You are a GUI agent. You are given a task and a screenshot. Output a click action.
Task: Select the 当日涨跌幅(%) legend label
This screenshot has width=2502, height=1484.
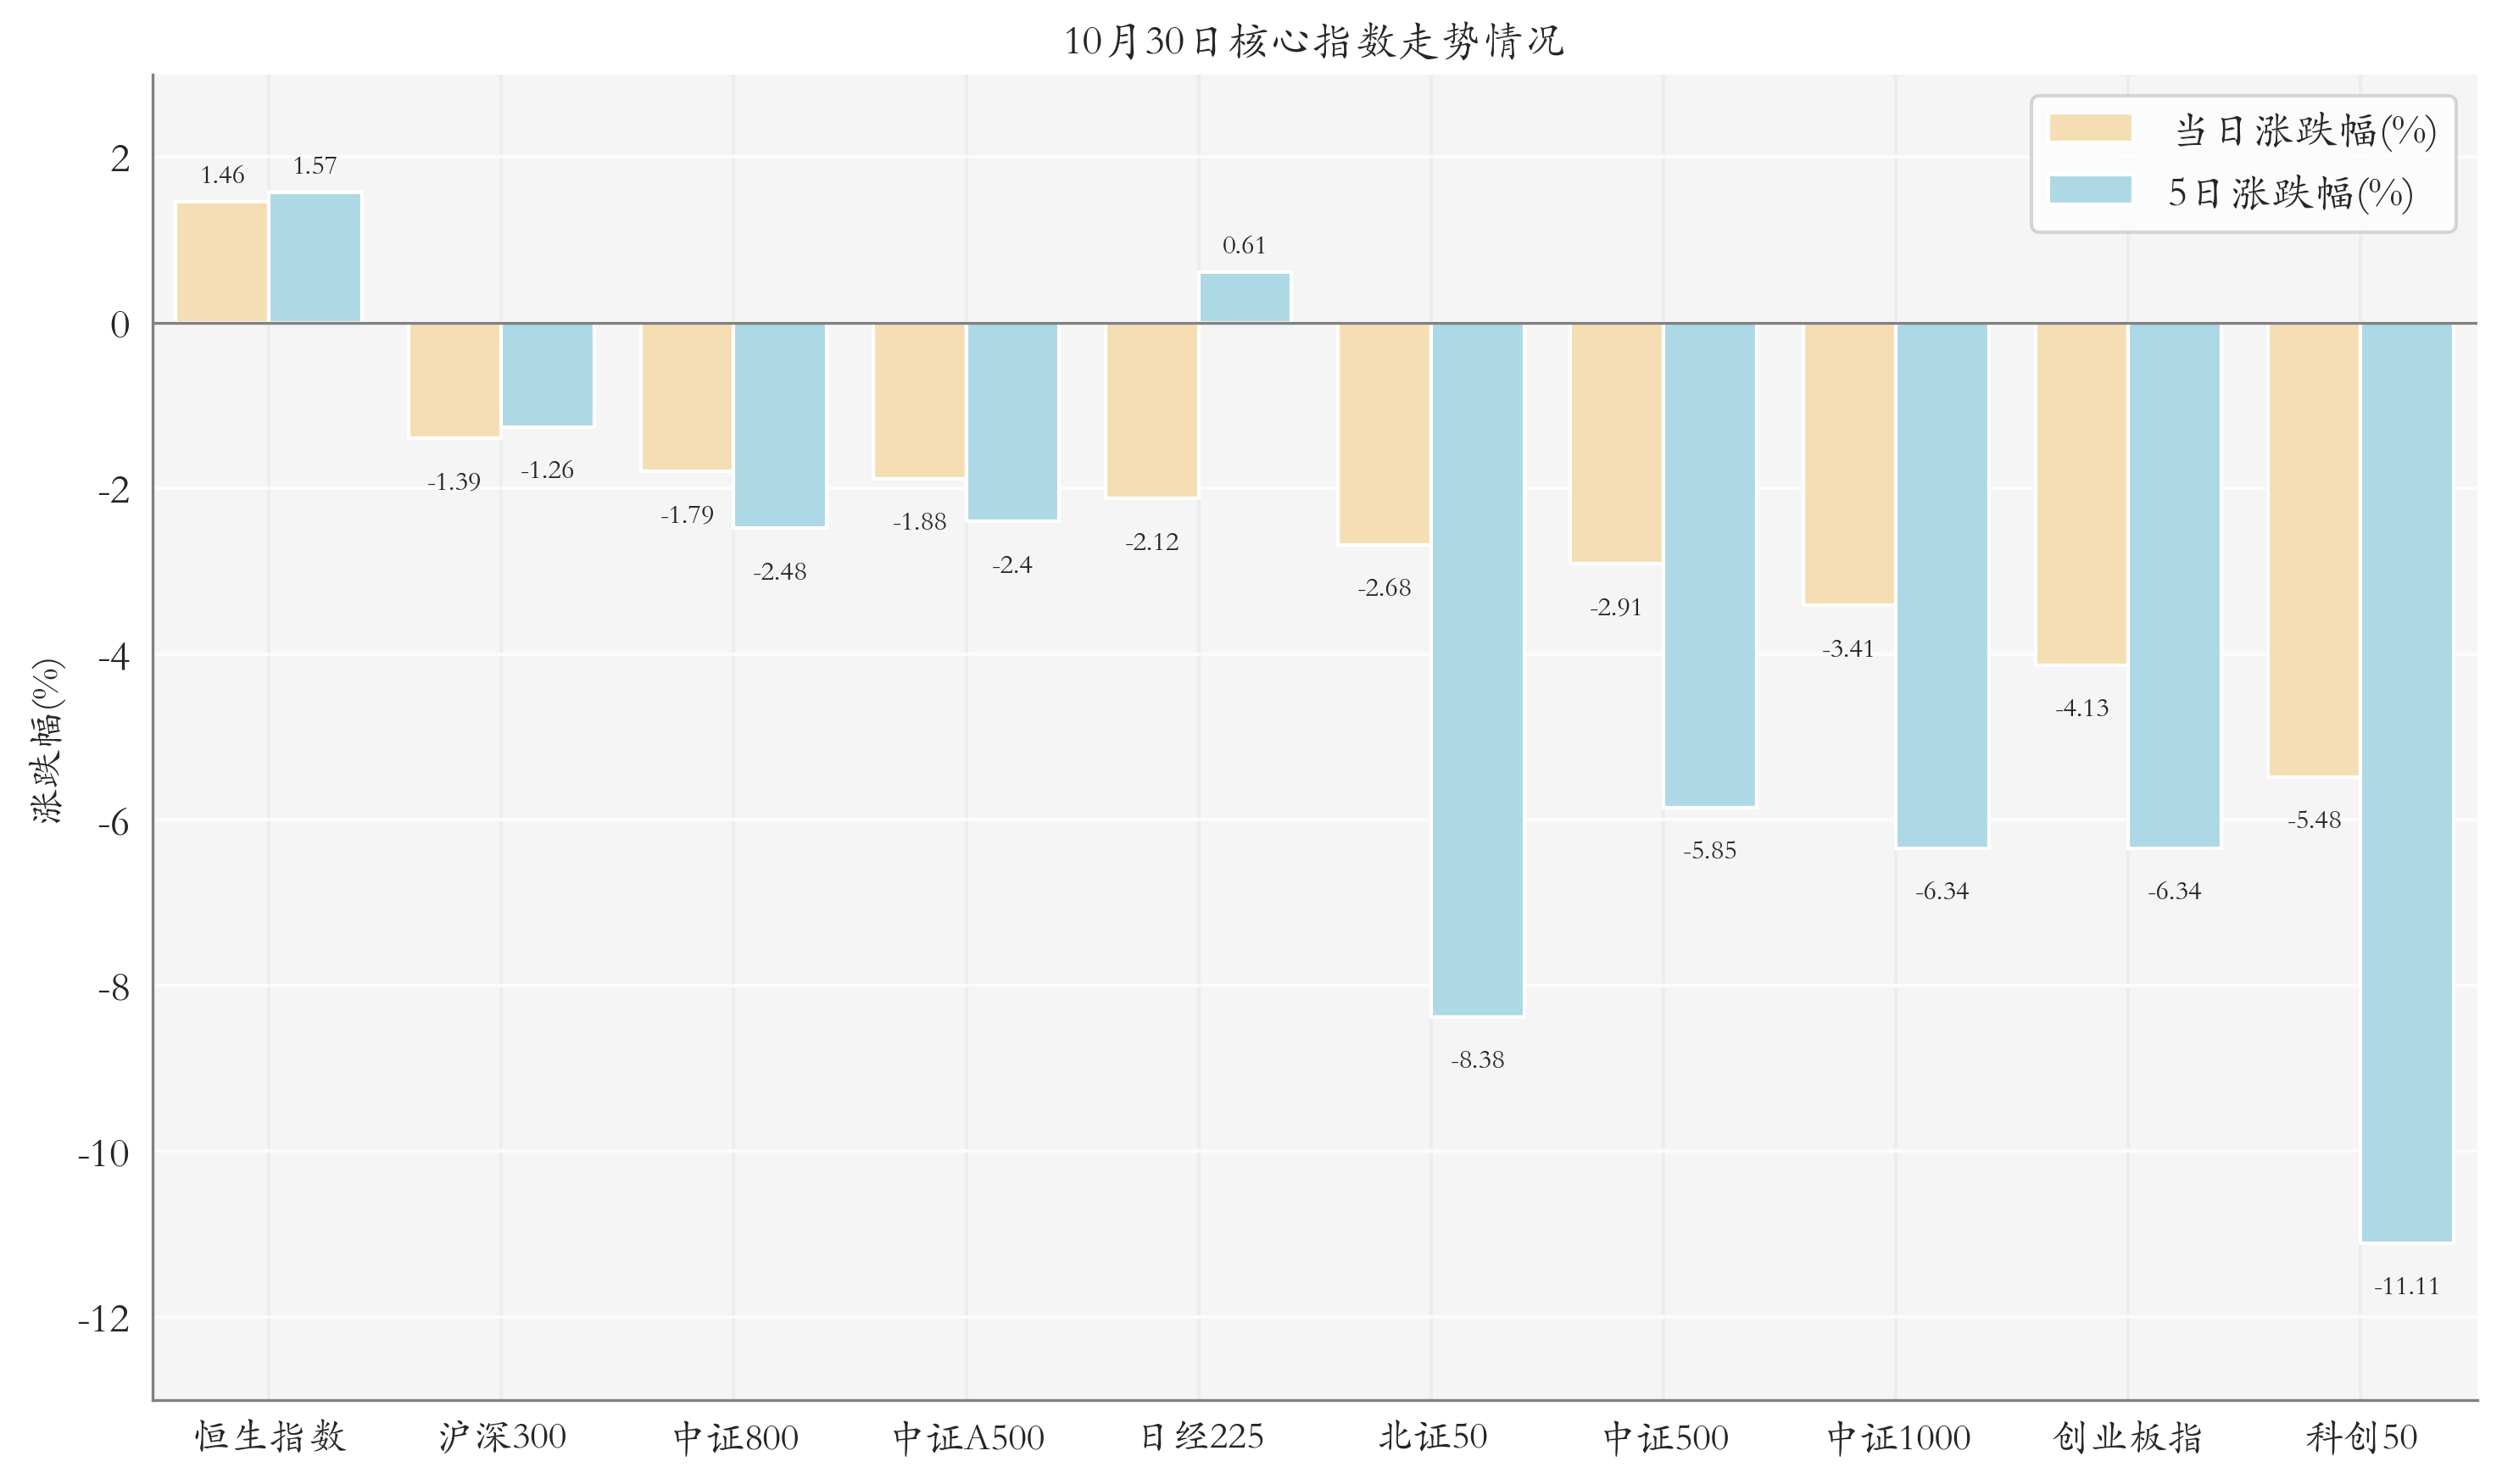click(2305, 131)
